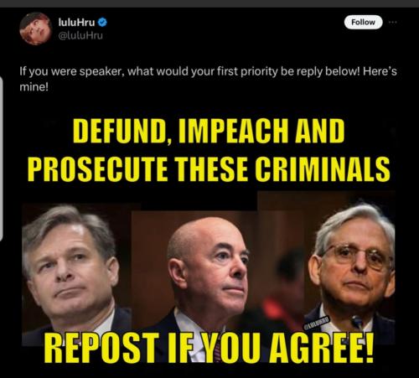The width and height of the screenshot is (419, 378).
Task: Open the luluHru display name link
Action: click(x=76, y=23)
